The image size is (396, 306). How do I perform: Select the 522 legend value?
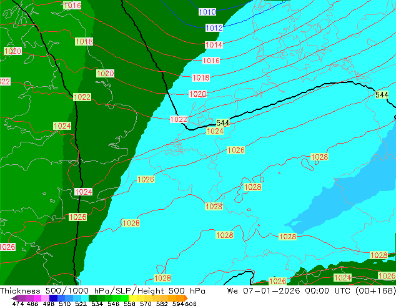click(x=81, y=304)
